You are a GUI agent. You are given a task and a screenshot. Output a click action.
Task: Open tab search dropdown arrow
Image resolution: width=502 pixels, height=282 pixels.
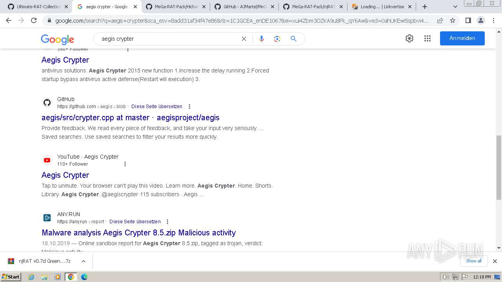coord(455,7)
